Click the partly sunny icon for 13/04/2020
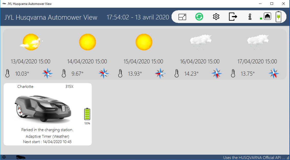Screen dimensions: 290x160 pos(31,42)
